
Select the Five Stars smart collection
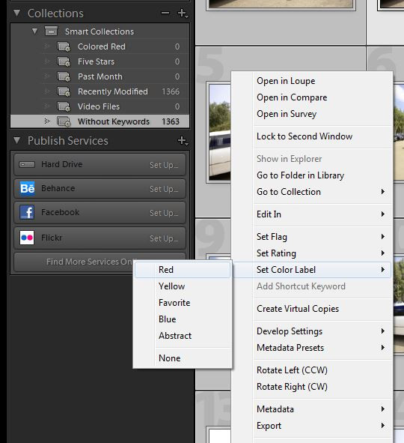tap(100, 61)
